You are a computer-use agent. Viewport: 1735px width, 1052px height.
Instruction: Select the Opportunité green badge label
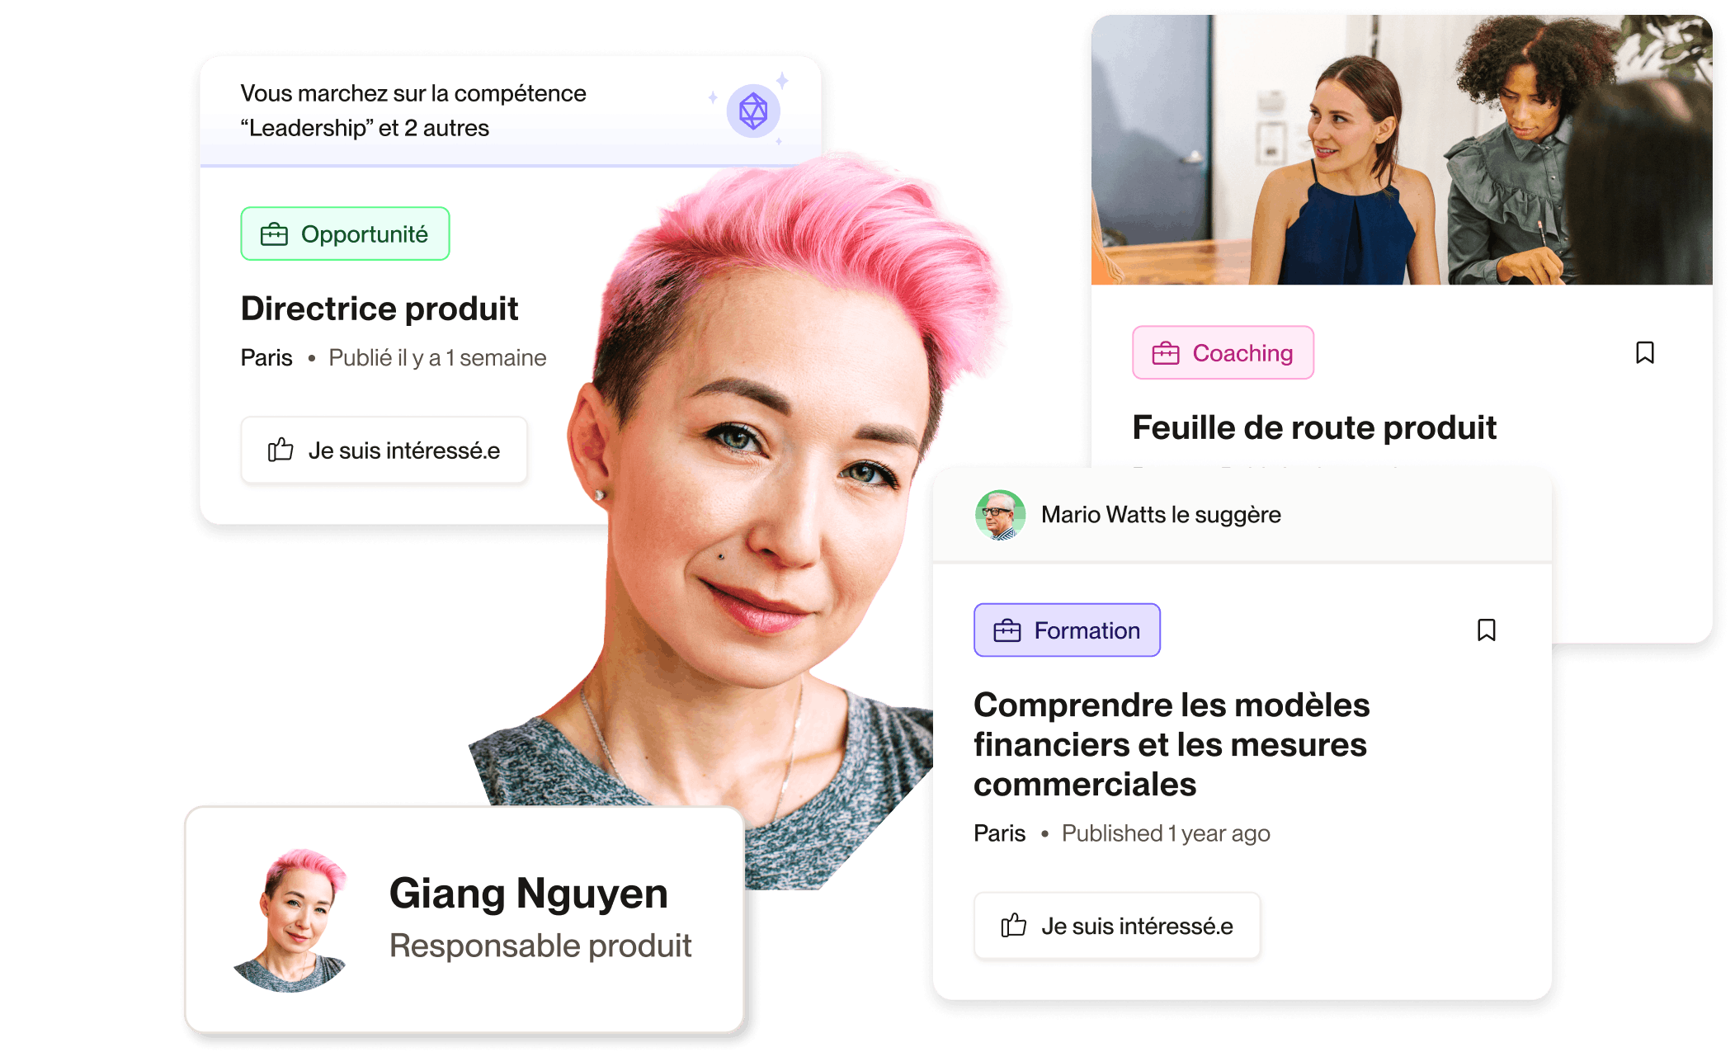[x=345, y=233]
